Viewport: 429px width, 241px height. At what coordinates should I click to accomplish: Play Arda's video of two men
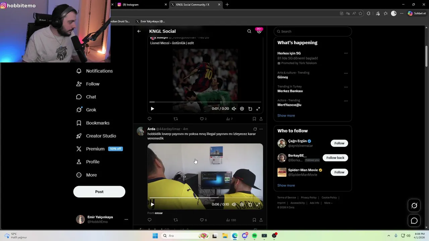click(152, 204)
